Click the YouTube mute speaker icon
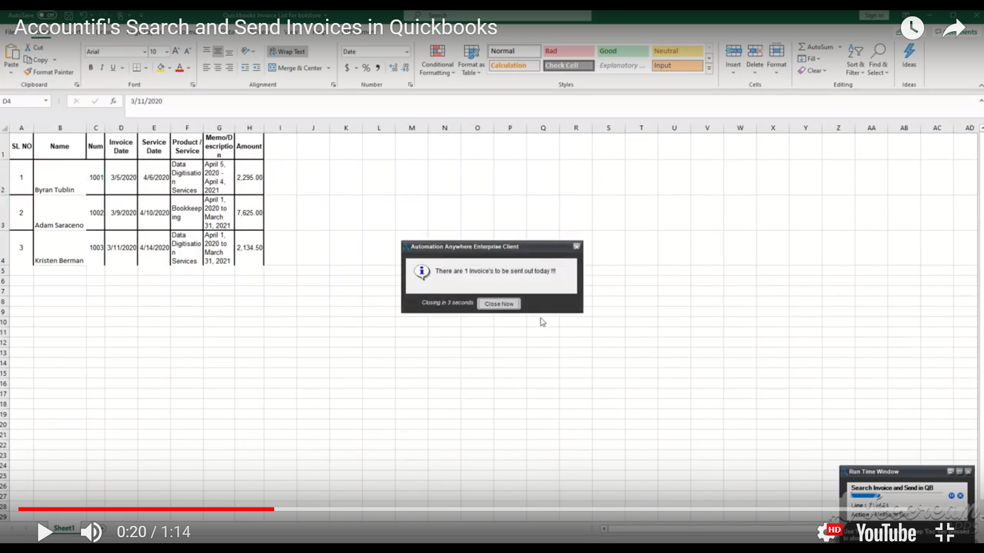 91,532
